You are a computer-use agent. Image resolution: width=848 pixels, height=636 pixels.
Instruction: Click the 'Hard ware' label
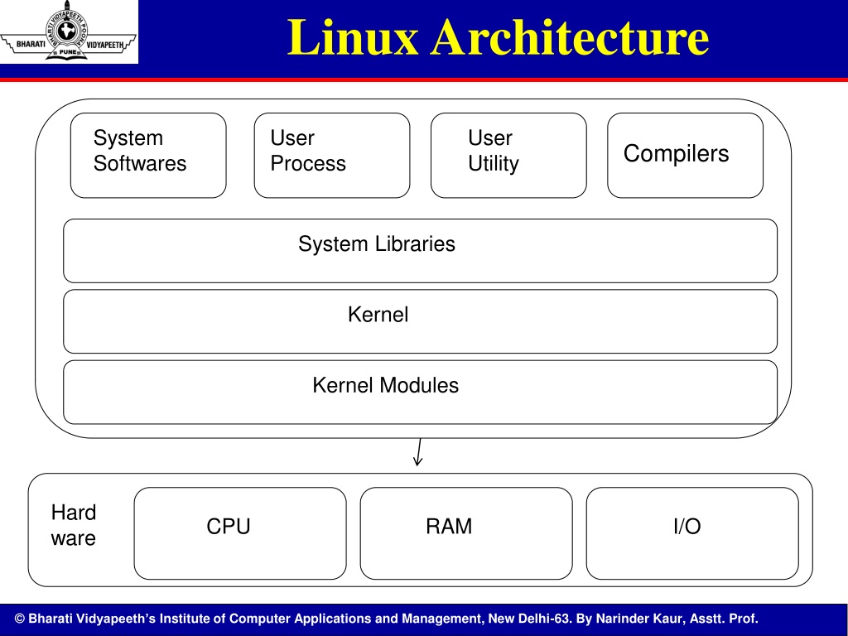point(74,525)
